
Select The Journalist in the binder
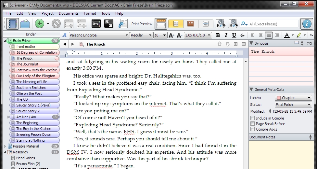(34, 64)
